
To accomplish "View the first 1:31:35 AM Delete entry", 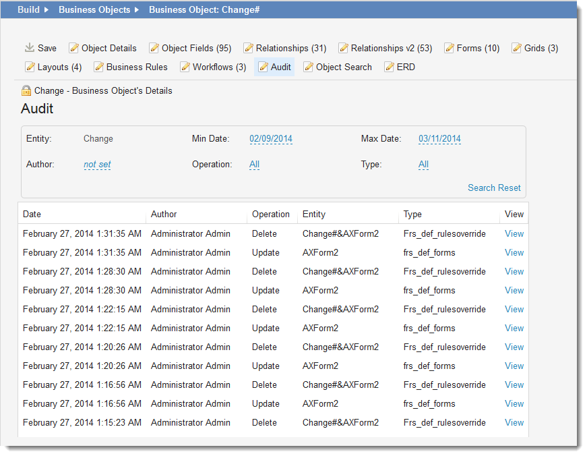I will tap(514, 233).
